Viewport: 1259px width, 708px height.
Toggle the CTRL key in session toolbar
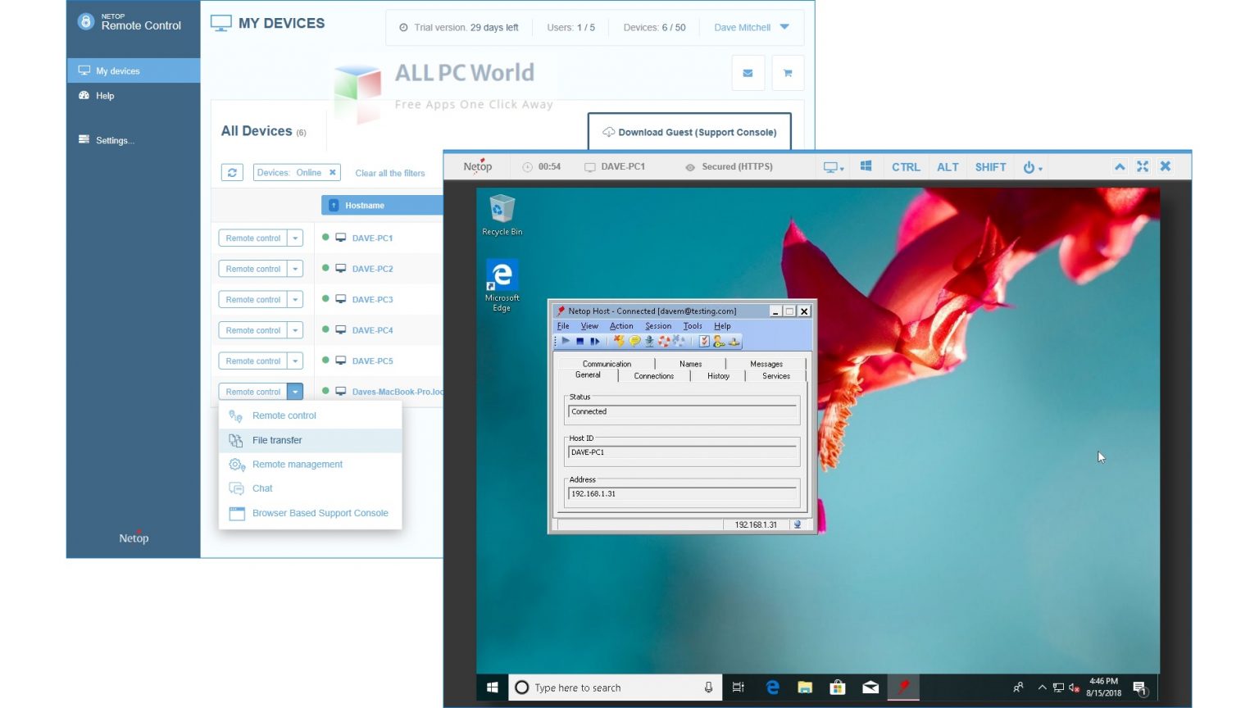tap(906, 167)
